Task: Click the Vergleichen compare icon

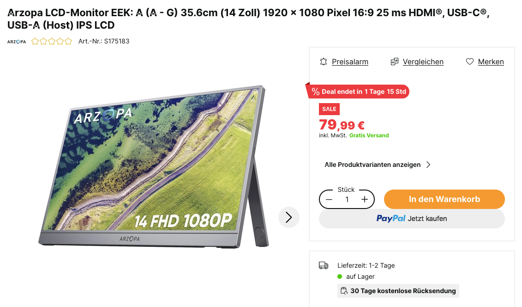Action: tap(394, 61)
